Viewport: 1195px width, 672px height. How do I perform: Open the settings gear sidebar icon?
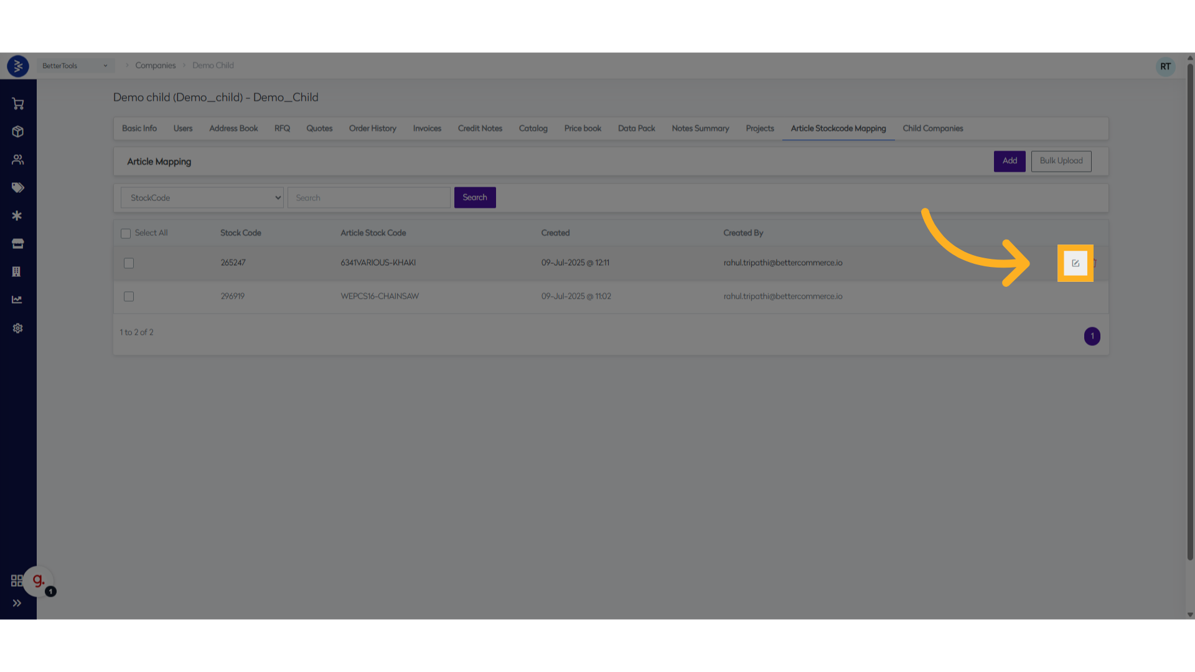point(17,329)
